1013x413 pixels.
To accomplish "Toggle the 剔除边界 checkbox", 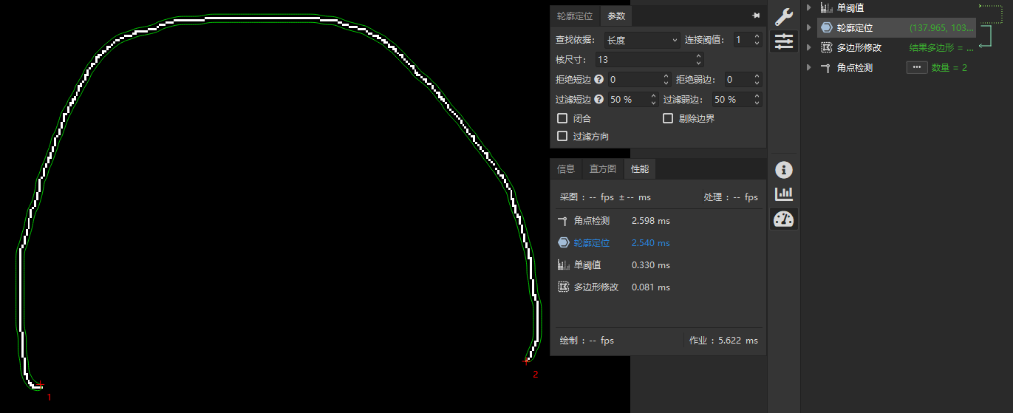I will (x=668, y=118).
